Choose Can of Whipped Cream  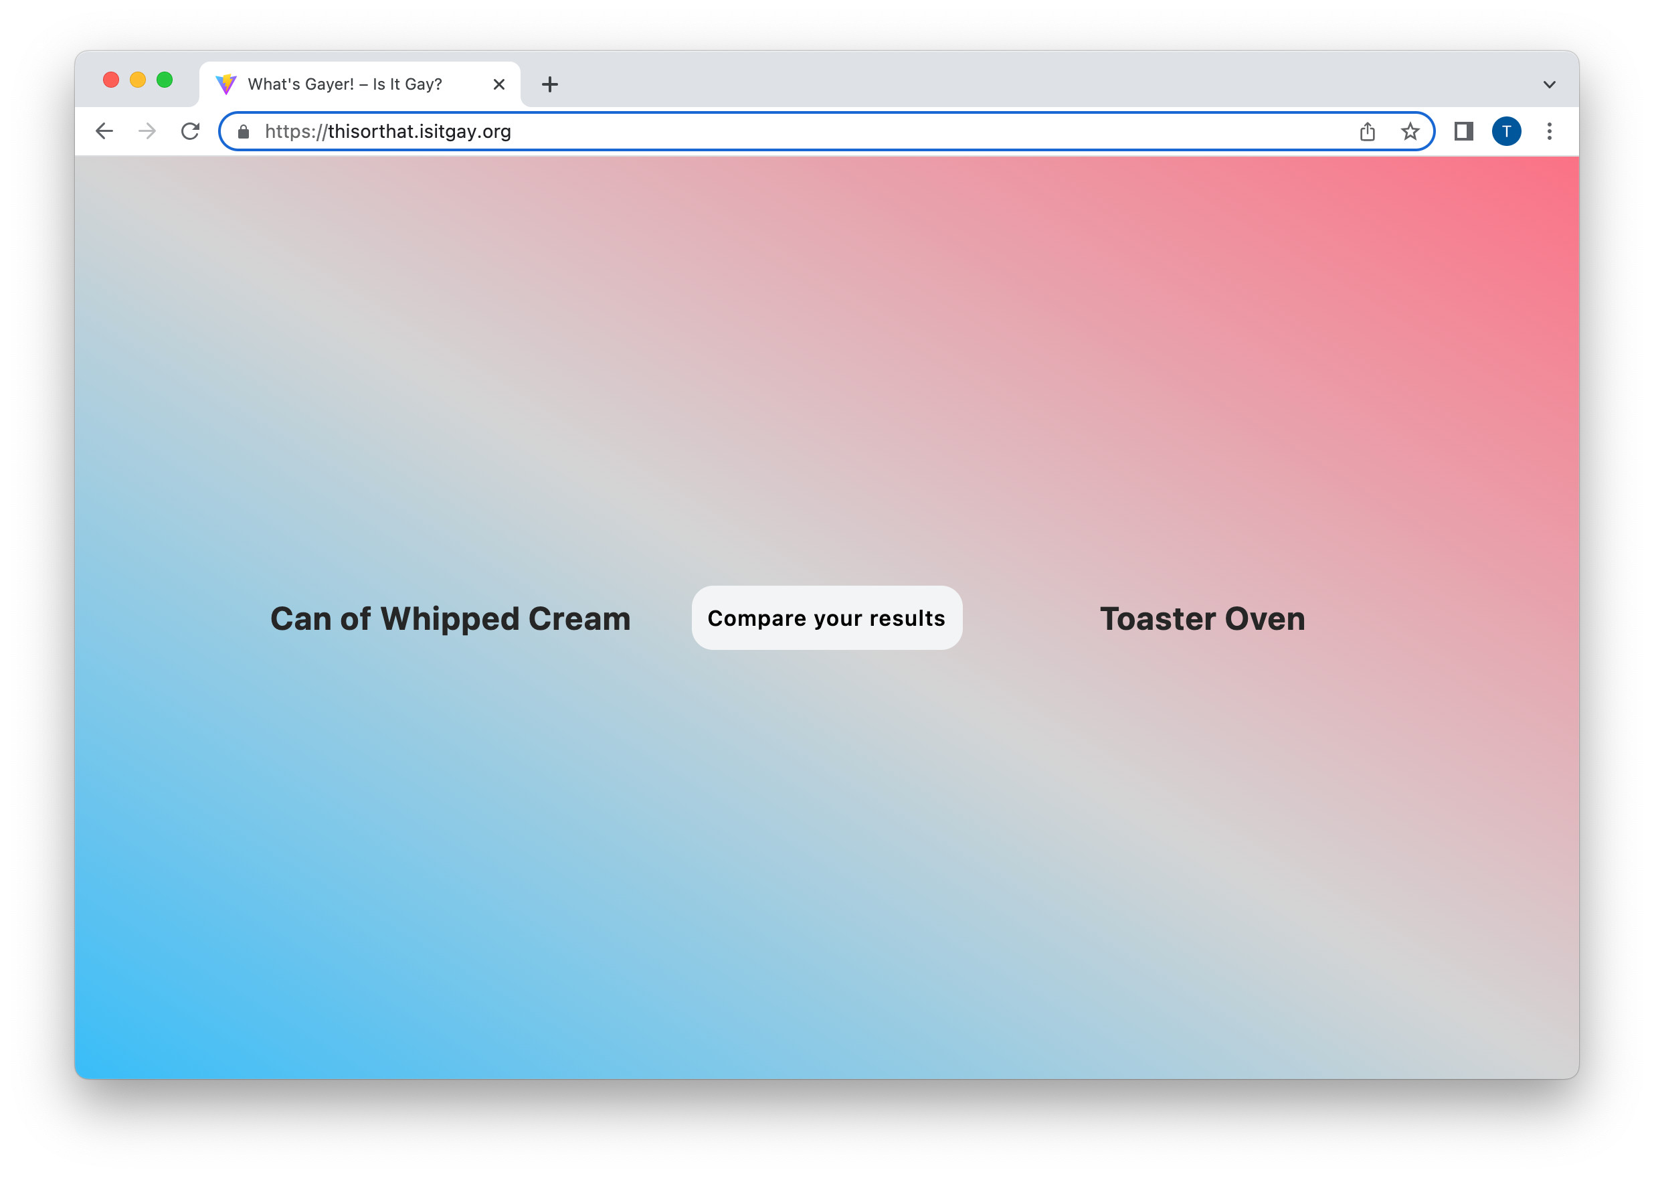[450, 618]
